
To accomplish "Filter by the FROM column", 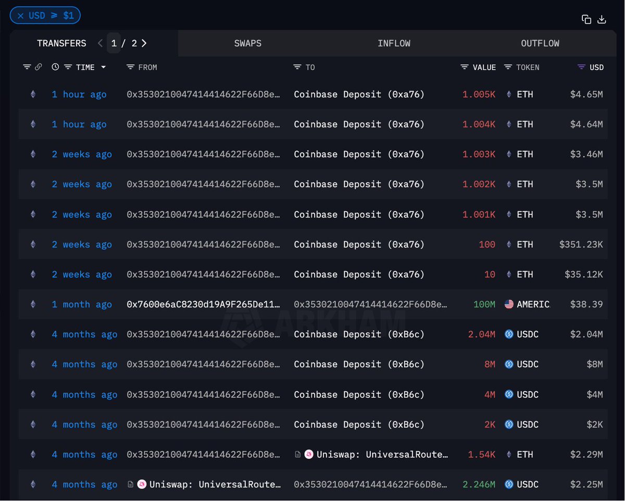I will click(x=130, y=67).
